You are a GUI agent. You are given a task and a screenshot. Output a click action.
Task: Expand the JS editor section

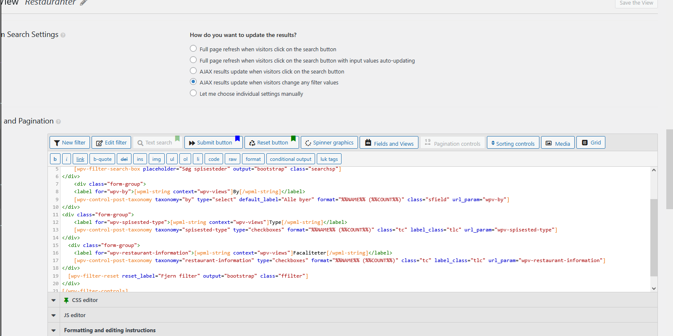(x=54, y=315)
